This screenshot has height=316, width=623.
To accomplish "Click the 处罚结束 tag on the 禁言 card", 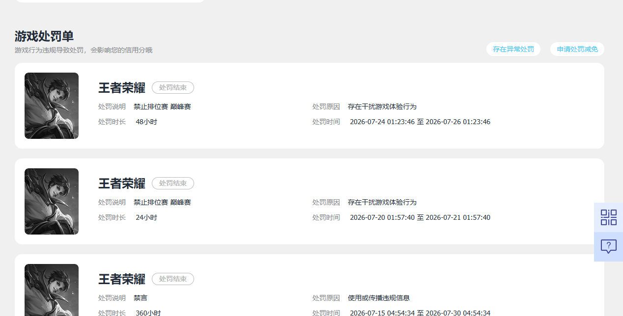I will 173,279.
